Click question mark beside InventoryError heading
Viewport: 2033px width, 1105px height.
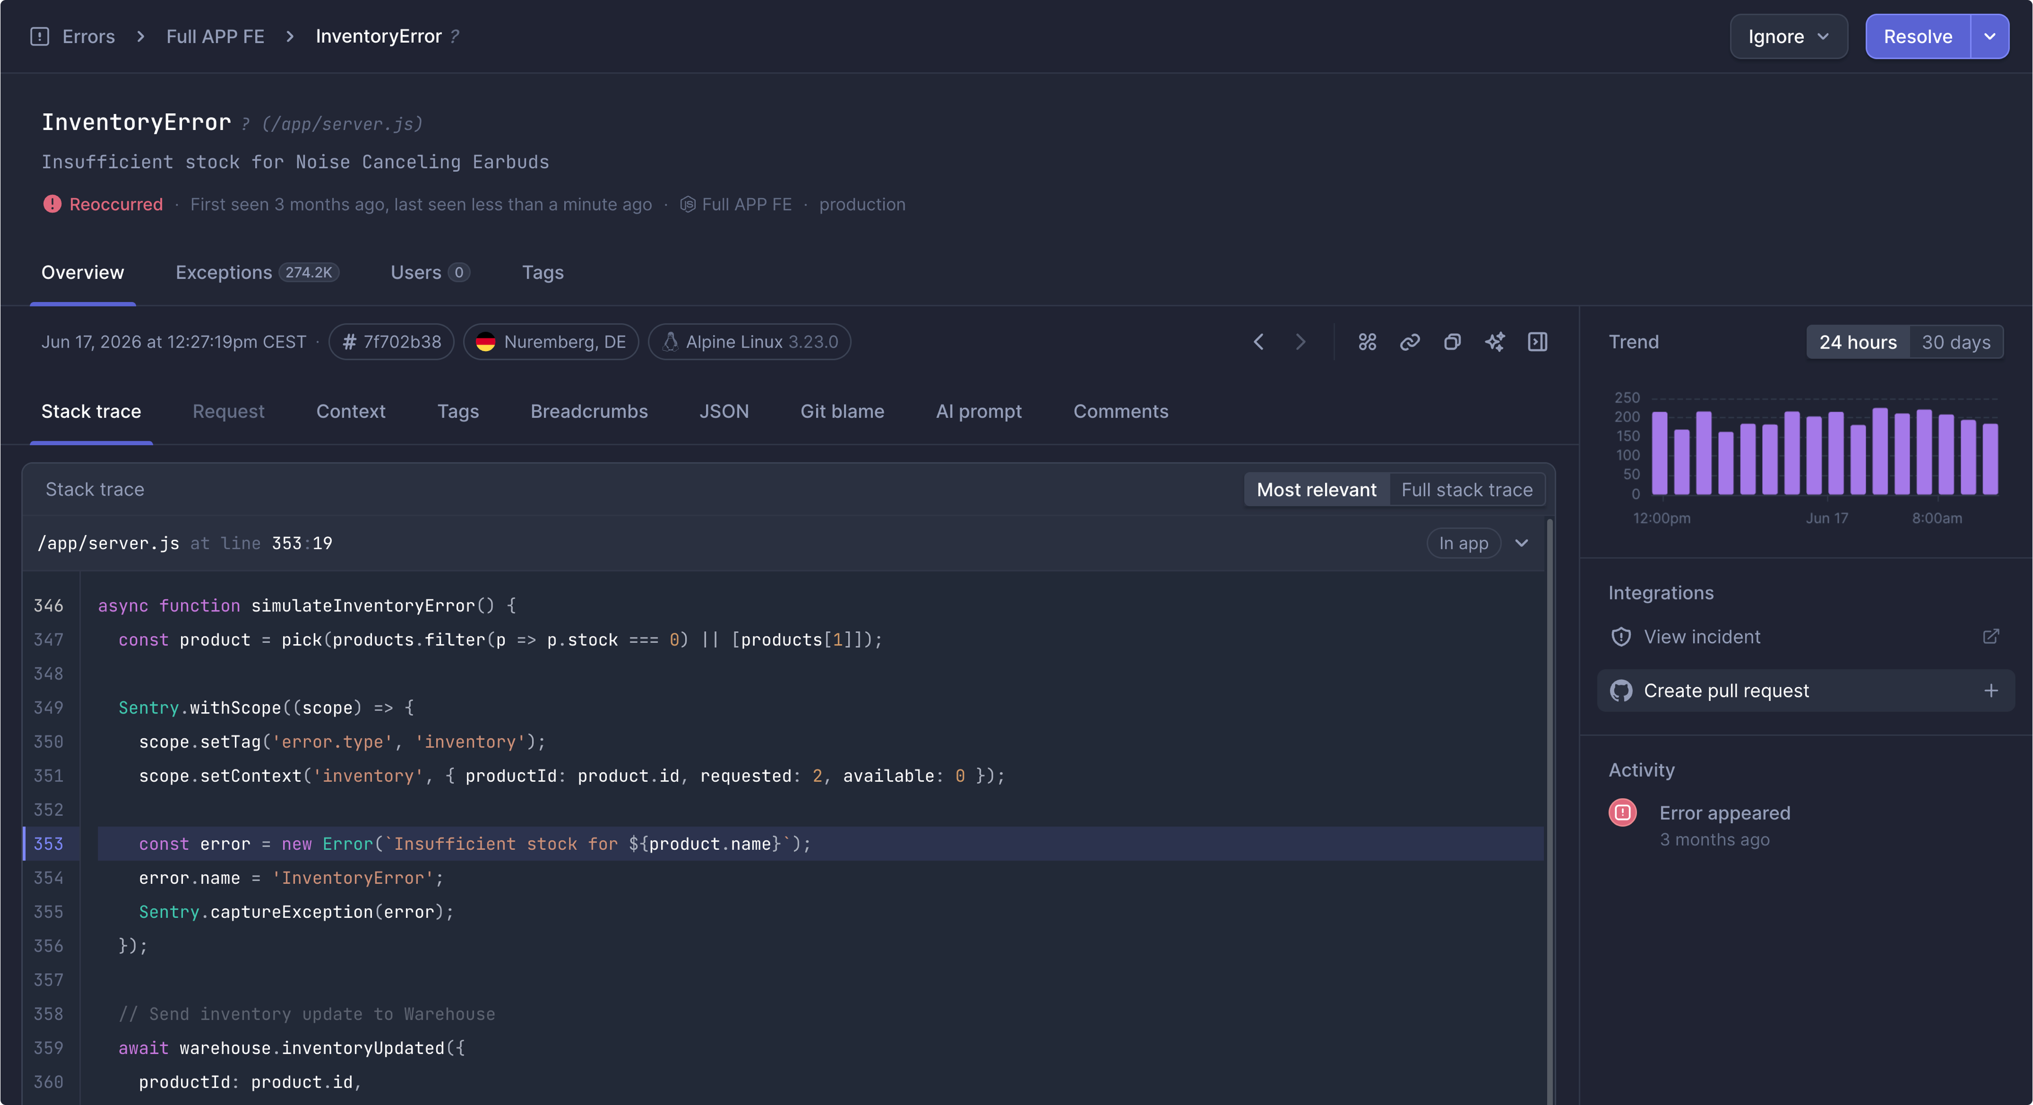coord(245,124)
